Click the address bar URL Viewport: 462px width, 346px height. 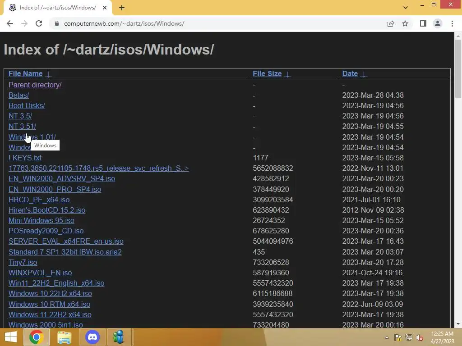[124, 23]
